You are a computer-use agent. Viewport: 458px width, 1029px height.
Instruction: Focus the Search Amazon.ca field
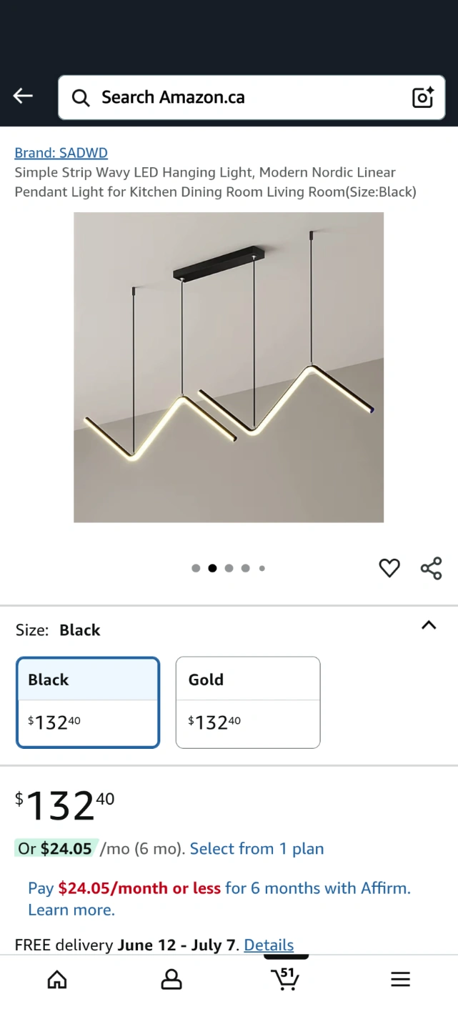click(x=243, y=98)
